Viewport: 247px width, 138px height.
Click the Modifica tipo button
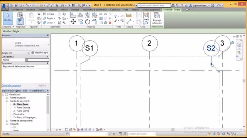tap(39, 53)
